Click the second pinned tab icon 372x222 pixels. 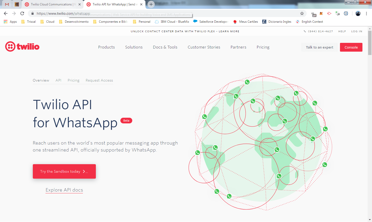(x=17, y=4)
